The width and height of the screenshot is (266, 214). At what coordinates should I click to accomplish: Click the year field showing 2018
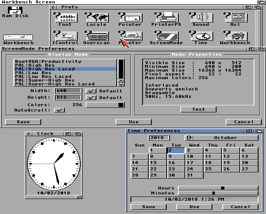[x=158, y=138]
